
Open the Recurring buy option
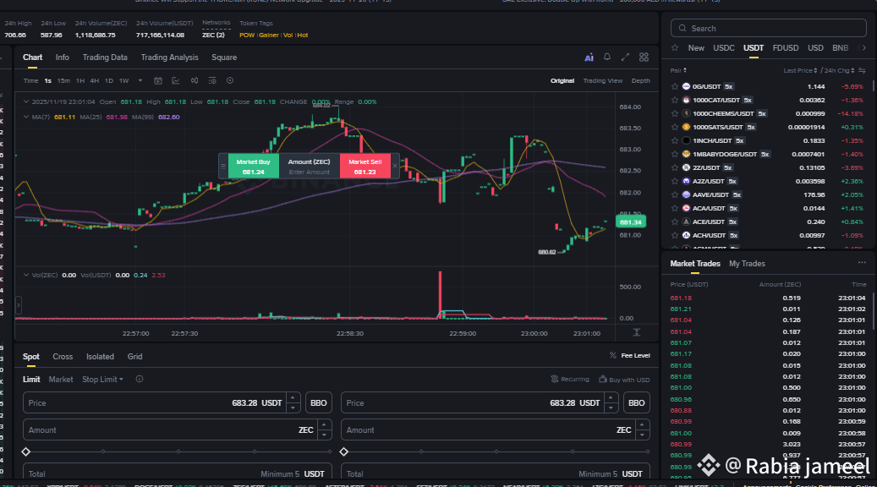570,379
